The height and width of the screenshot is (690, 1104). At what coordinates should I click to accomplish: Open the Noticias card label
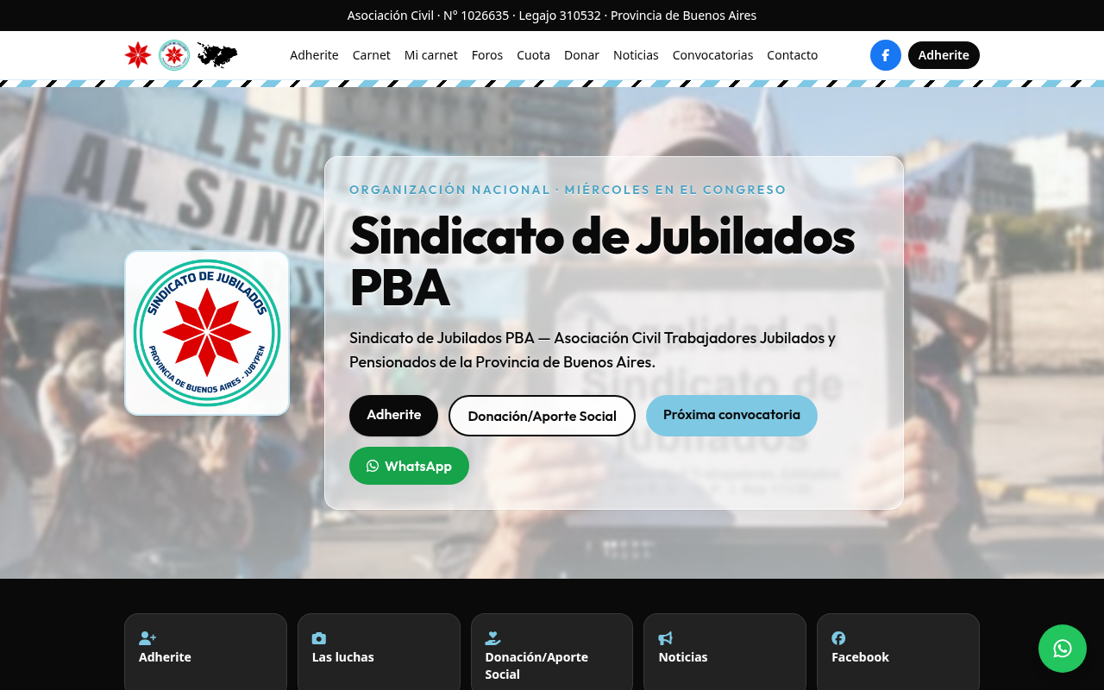pyautogui.click(x=683, y=657)
